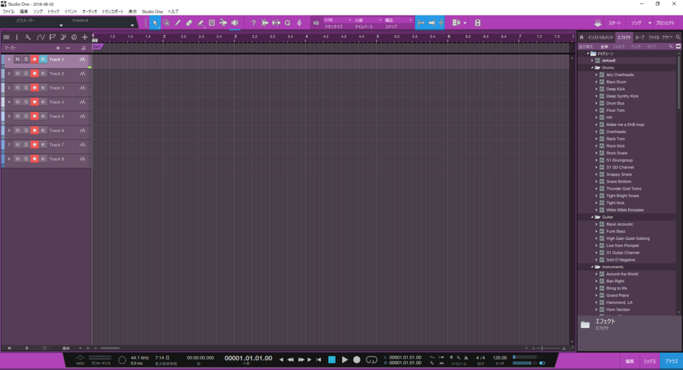Open the オーディオ menu
The height and width of the screenshot is (370, 683).
pos(89,12)
